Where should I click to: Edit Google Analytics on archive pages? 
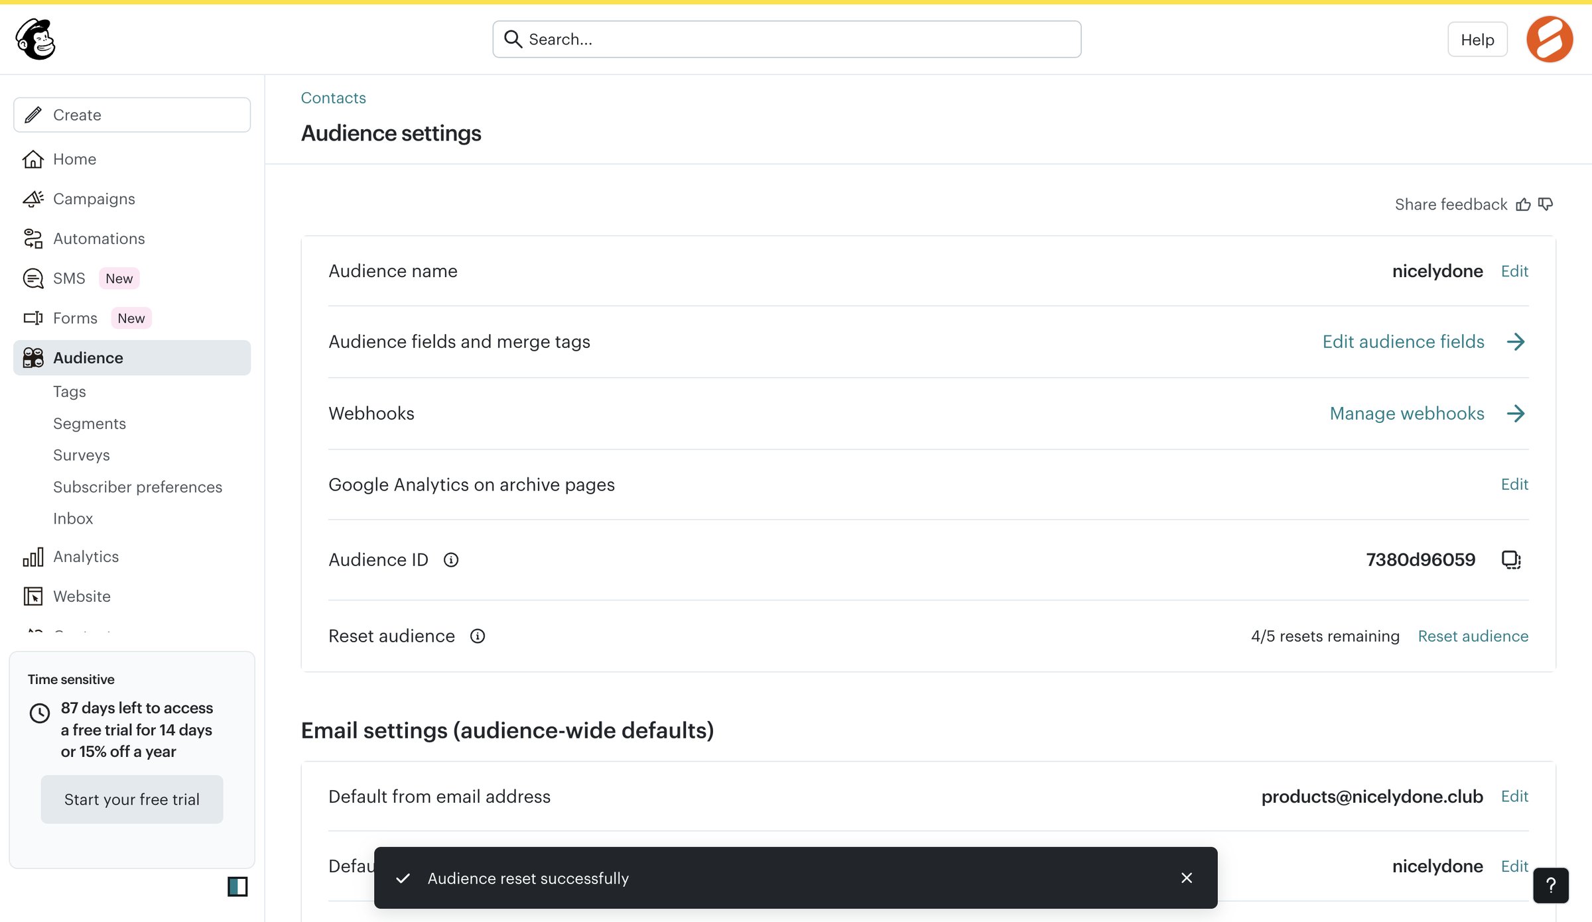tap(1514, 485)
